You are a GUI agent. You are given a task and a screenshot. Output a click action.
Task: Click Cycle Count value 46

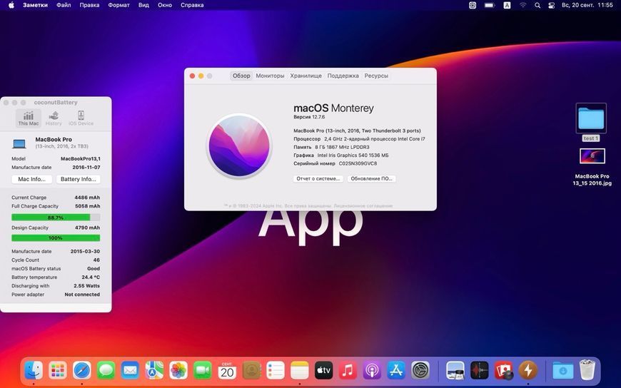96,260
